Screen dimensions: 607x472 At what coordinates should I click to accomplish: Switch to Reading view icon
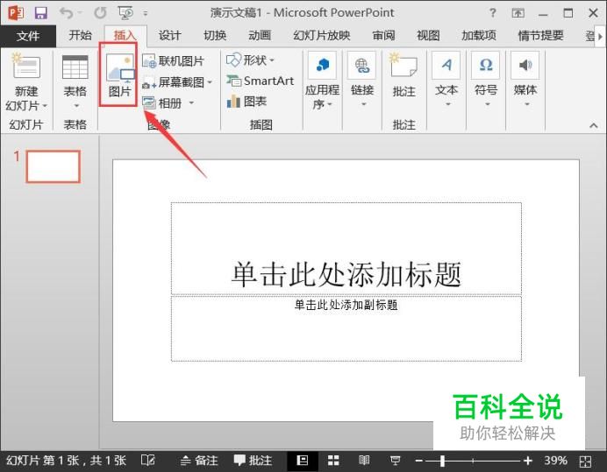point(364,461)
